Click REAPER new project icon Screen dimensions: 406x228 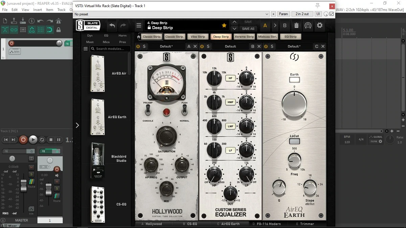[5, 21]
